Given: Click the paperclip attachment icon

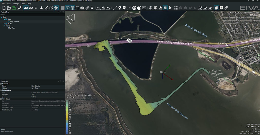Looking at the screenshot, I should tap(226, 8).
